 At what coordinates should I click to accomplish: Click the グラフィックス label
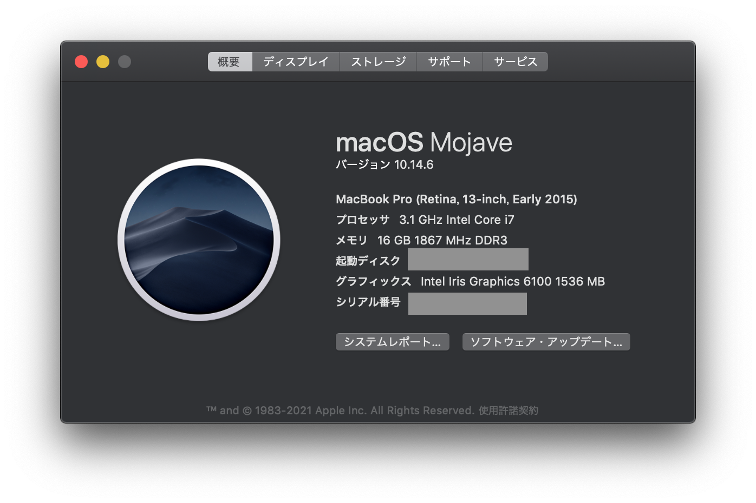point(374,281)
